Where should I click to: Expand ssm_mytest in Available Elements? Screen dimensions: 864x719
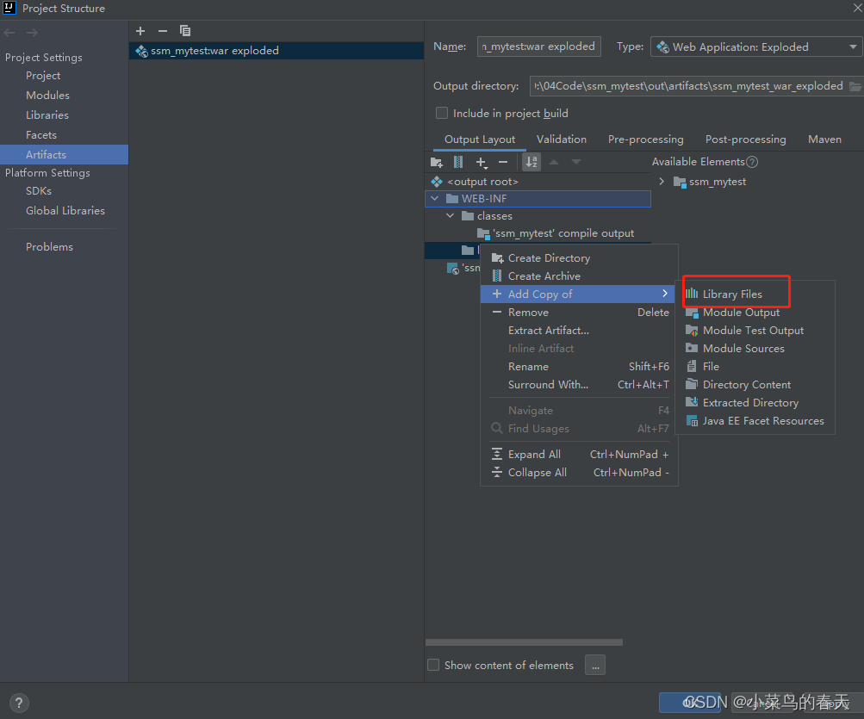(662, 182)
